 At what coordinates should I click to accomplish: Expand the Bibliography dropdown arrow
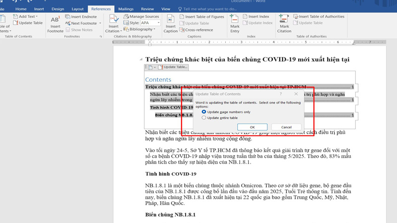(154, 29)
